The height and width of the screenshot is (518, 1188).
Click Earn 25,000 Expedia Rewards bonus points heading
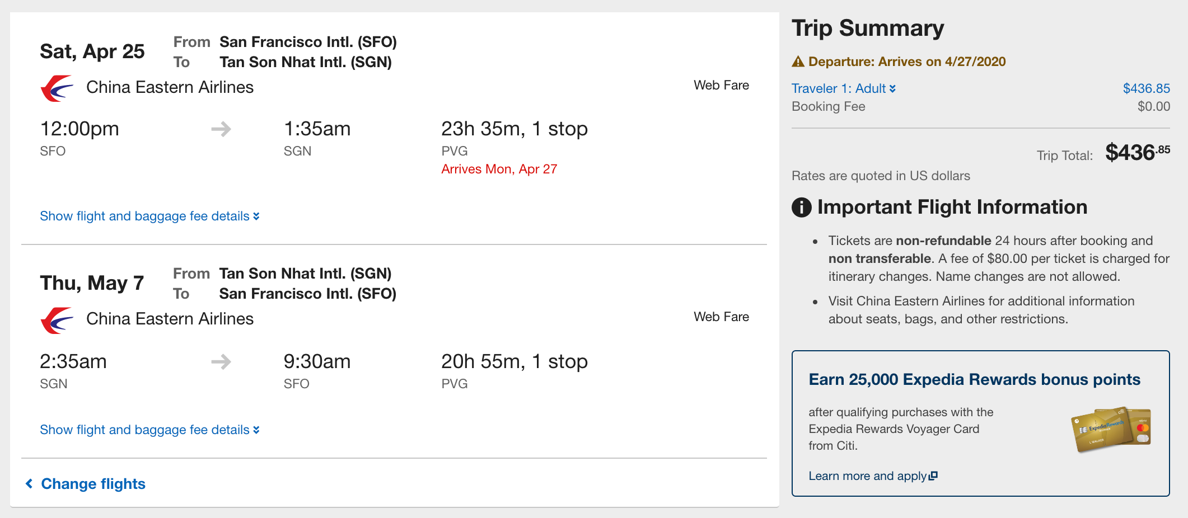pos(974,379)
